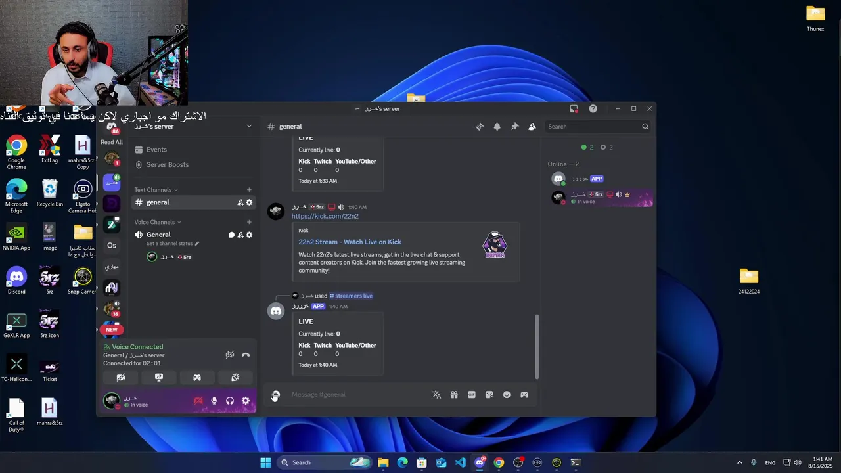Collapse the Text Channels category
This screenshot has height=473, width=841.
(x=156, y=190)
